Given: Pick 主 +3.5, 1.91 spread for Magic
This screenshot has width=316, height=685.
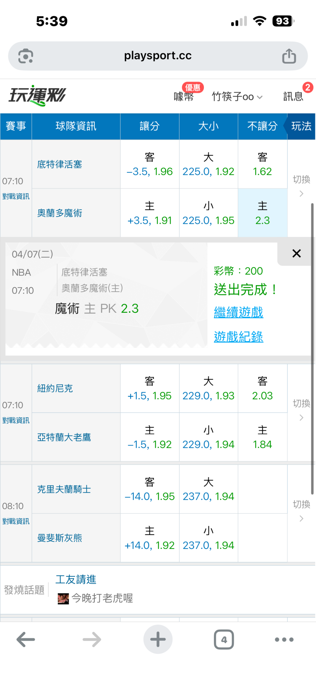Looking at the screenshot, I should 150,213.
